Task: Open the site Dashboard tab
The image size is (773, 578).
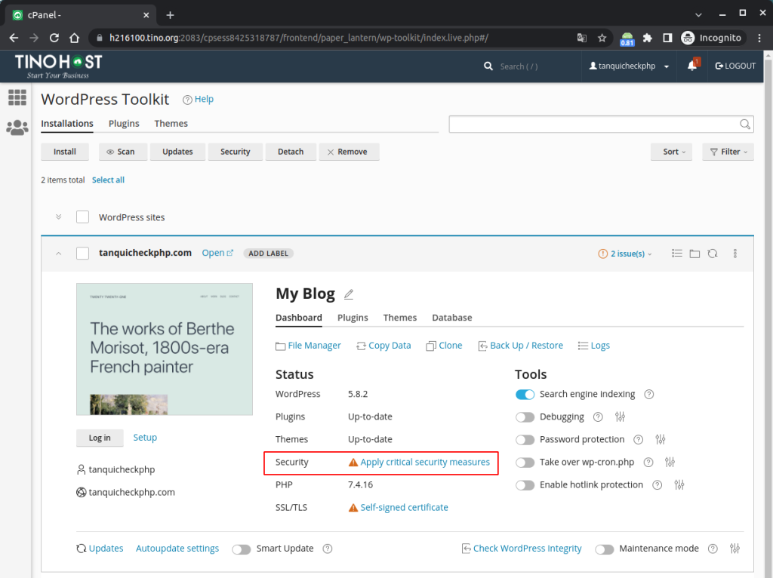Action: point(299,318)
